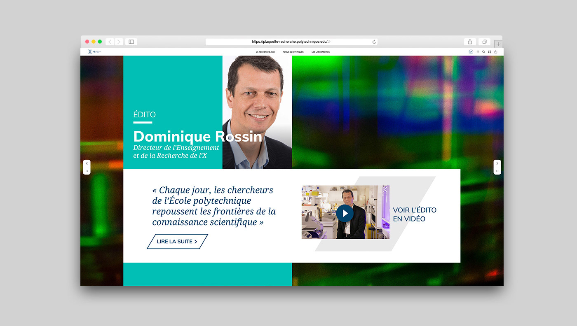The height and width of the screenshot is (326, 577).
Task: Reload the page with the refresh icon
Action: coord(374,42)
